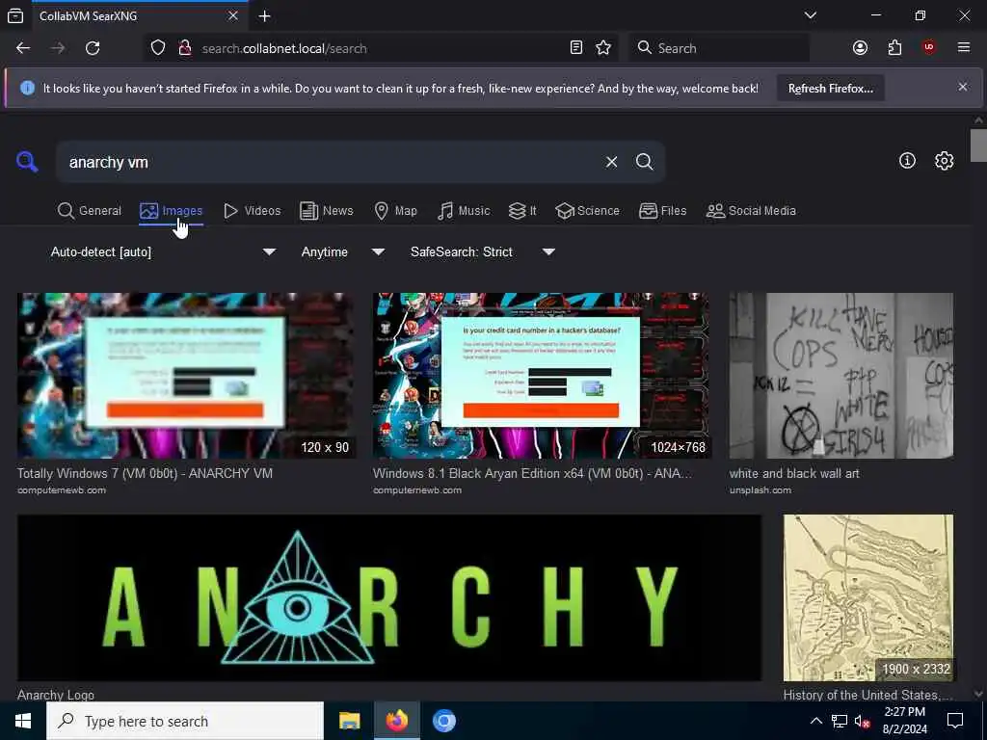Screen dimensions: 987x740
Task: Reload the current page
Action: point(93,48)
